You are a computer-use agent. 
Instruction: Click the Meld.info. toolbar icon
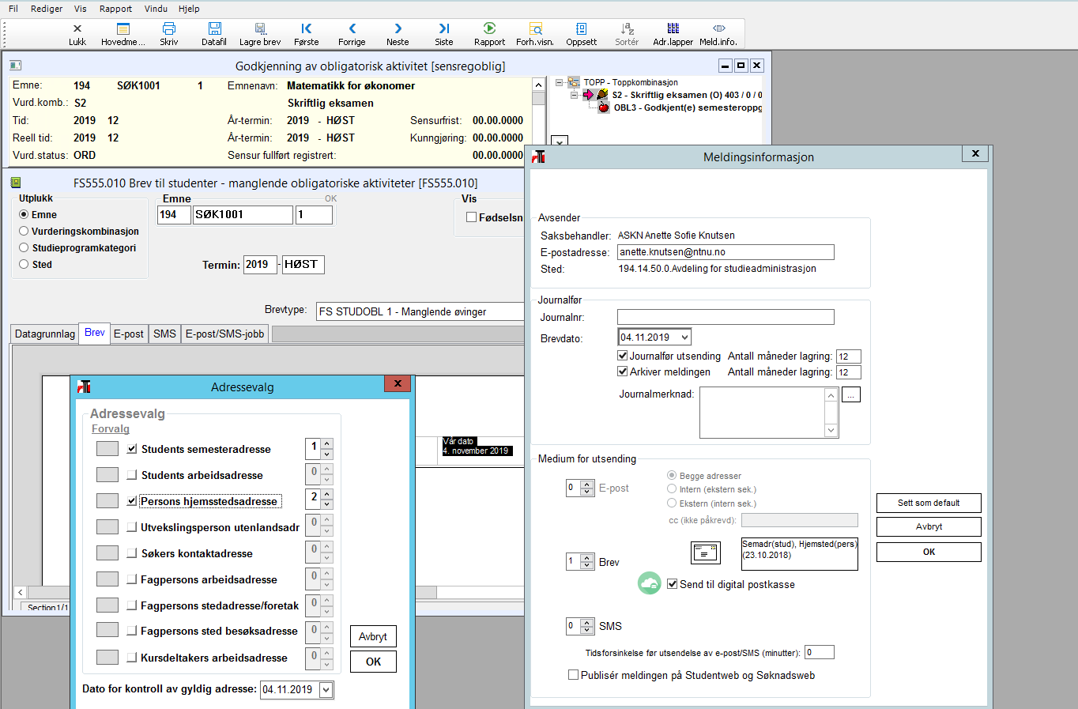pyautogui.click(x=719, y=28)
